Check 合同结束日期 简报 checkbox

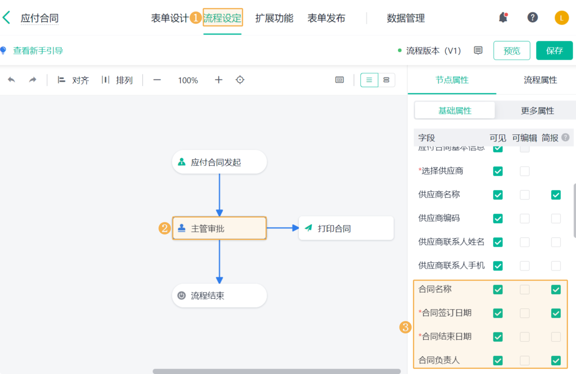coord(556,337)
